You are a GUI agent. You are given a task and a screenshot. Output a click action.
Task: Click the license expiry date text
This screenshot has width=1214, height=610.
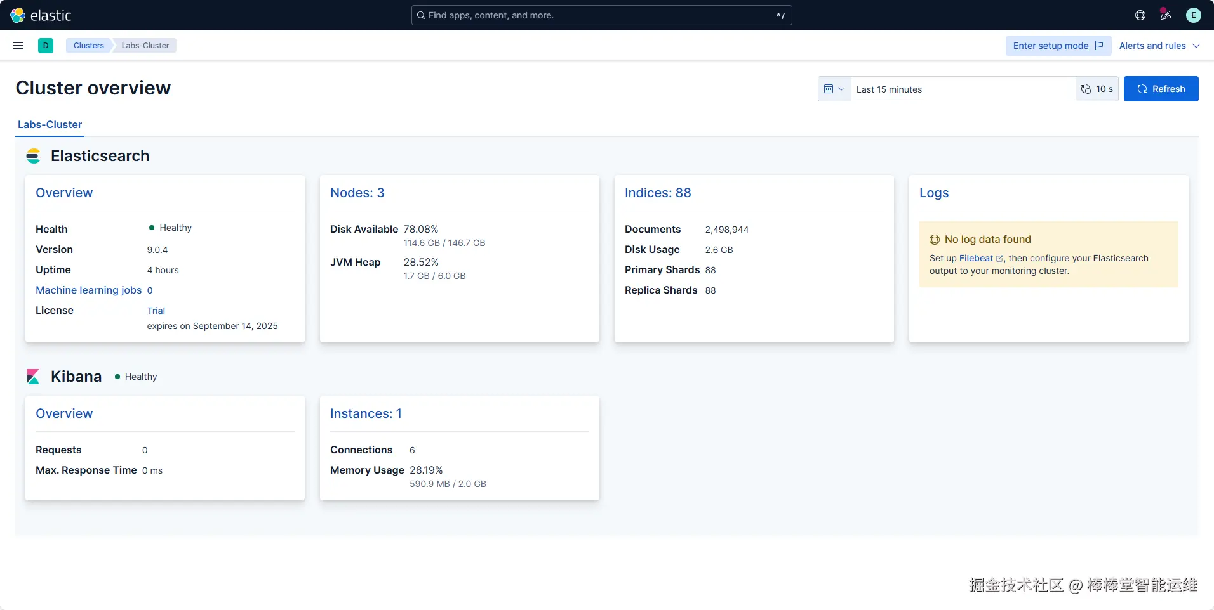coord(213,326)
